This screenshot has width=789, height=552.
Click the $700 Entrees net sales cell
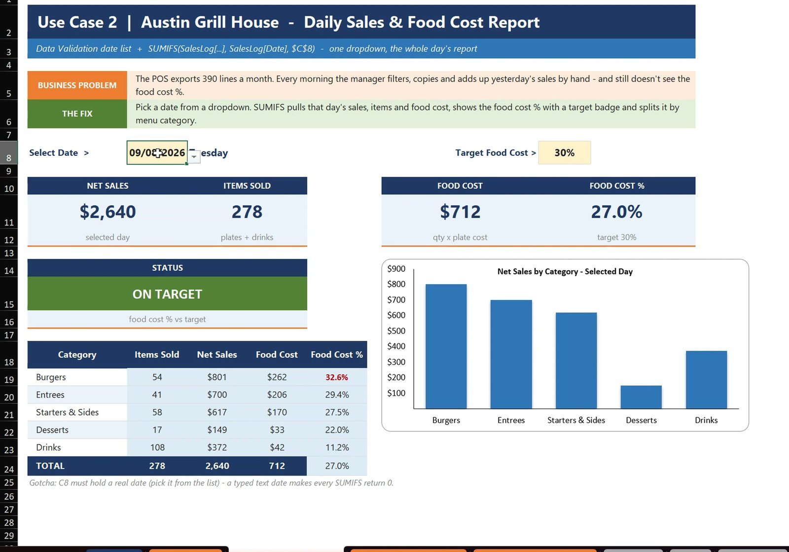point(217,395)
